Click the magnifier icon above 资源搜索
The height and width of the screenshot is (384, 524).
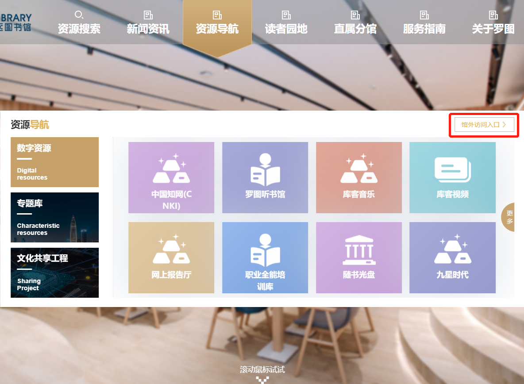[79, 15]
